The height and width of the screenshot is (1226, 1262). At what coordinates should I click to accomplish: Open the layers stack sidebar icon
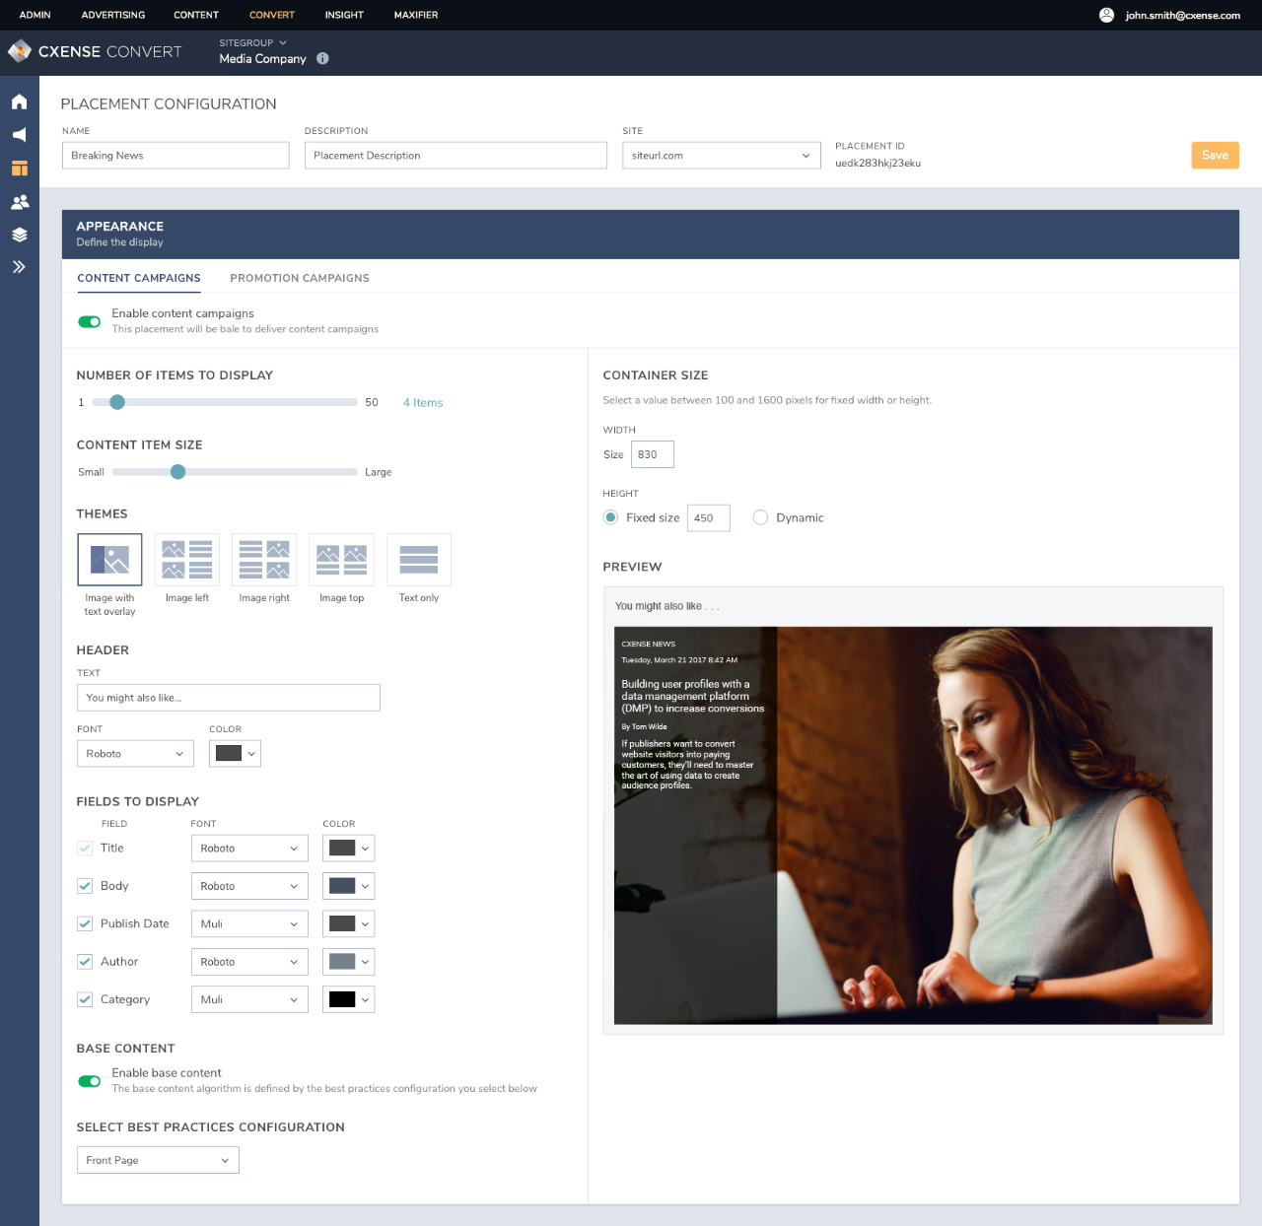coord(19,235)
